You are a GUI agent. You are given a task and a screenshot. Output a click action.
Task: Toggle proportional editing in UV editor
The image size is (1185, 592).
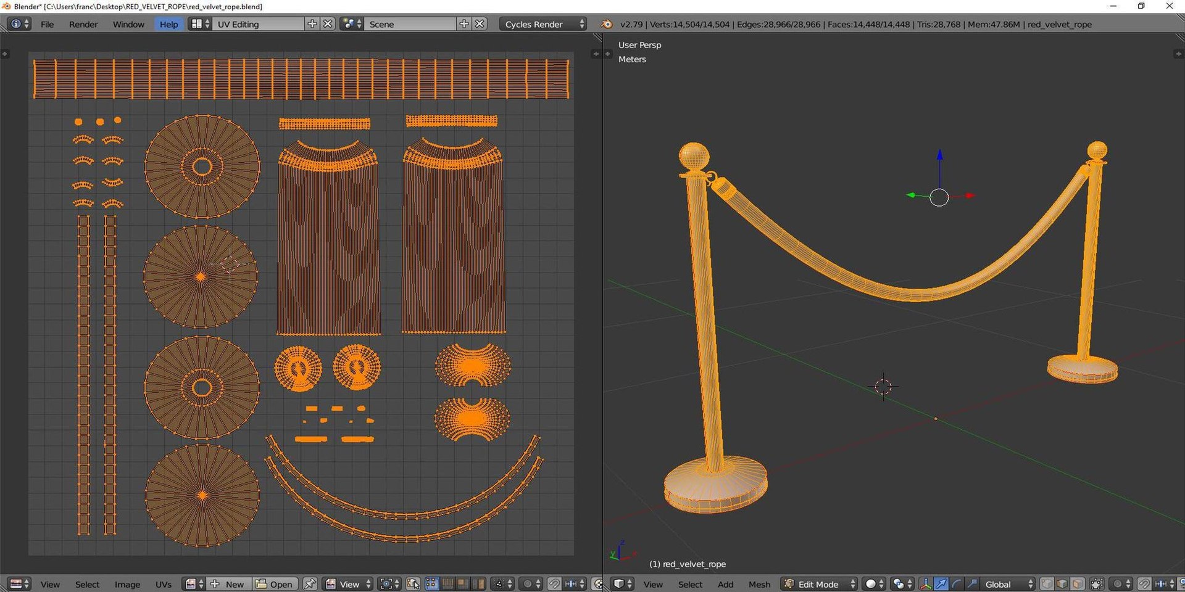(x=531, y=584)
